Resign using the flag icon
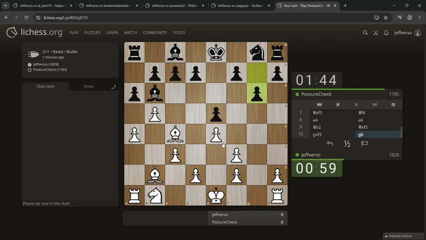This screenshot has width=426, height=240. (364, 144)
